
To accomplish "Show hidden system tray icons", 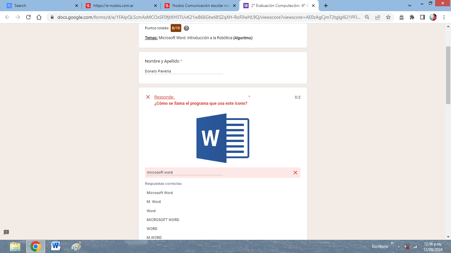I will tap(399, 247).
